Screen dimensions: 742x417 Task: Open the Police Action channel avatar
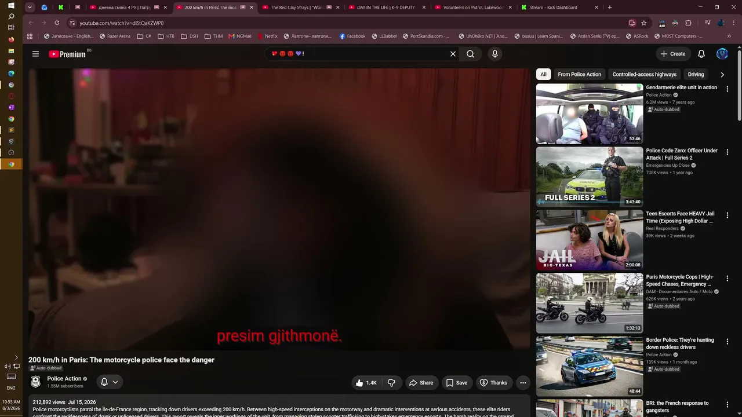click(x=36, y=382)
